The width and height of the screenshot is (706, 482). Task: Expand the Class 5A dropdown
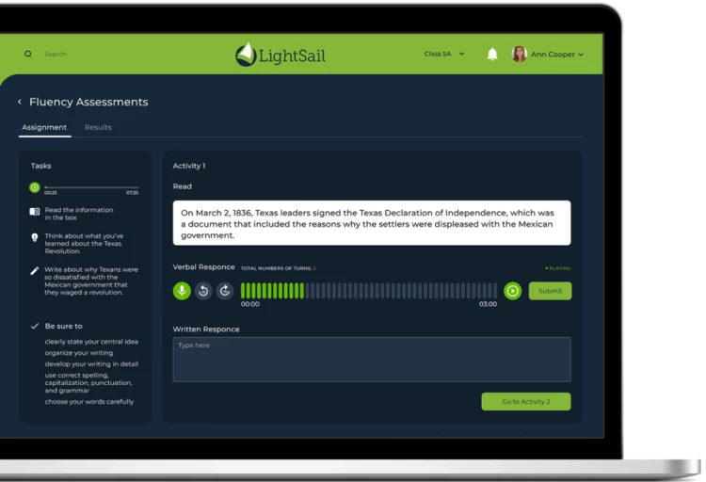pos(444,55)
